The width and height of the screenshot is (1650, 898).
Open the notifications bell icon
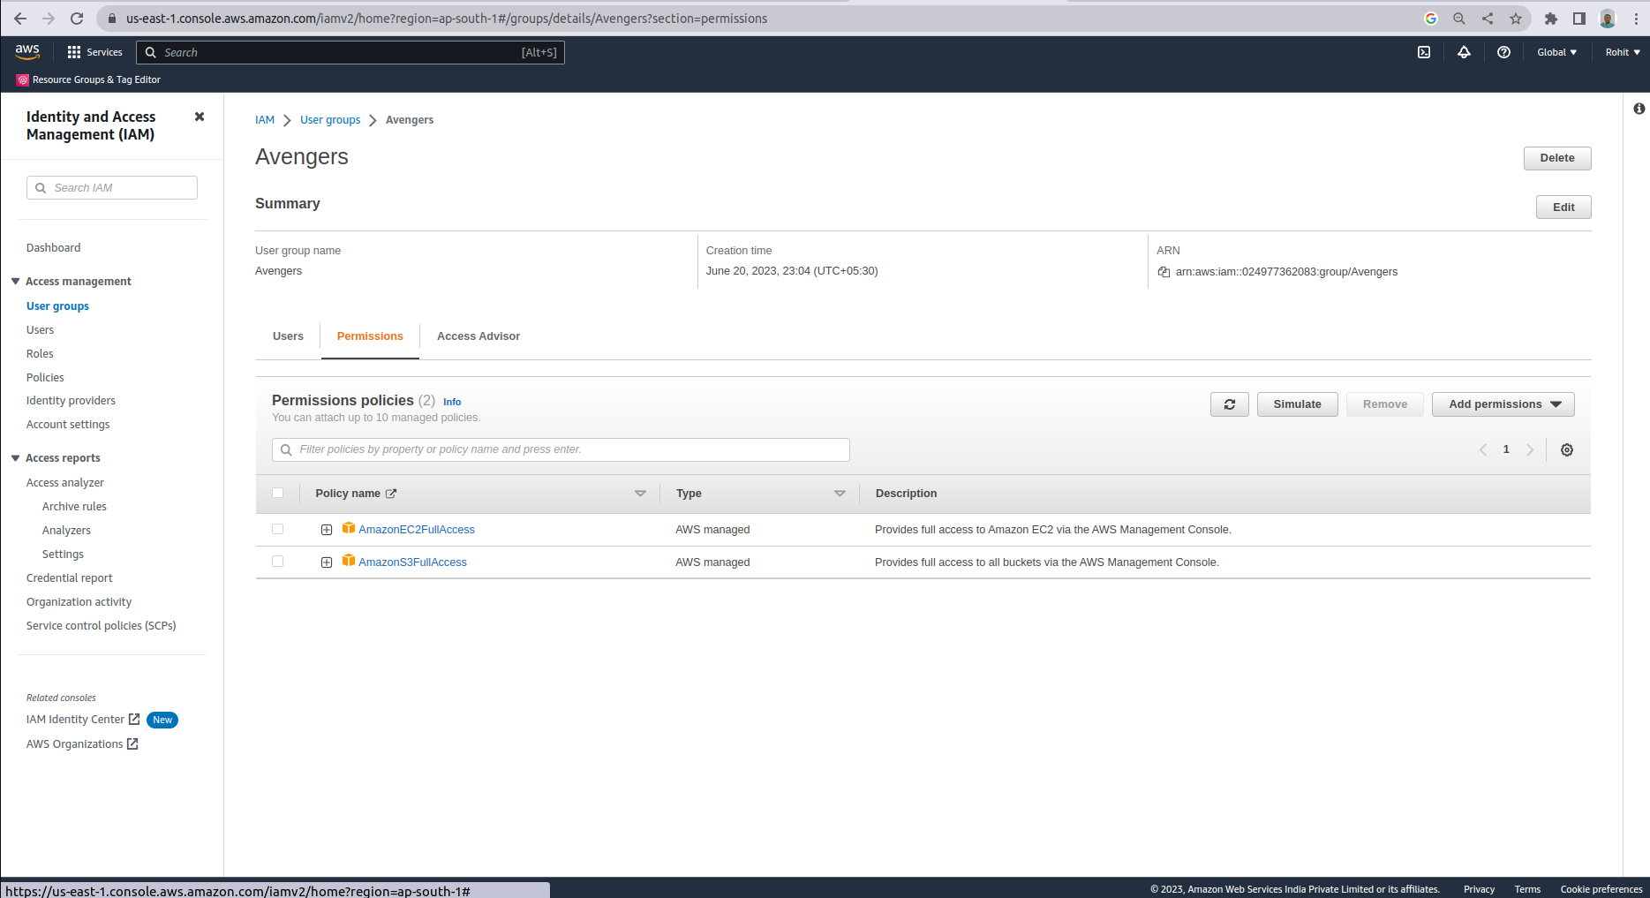[x=1464, y=53]
